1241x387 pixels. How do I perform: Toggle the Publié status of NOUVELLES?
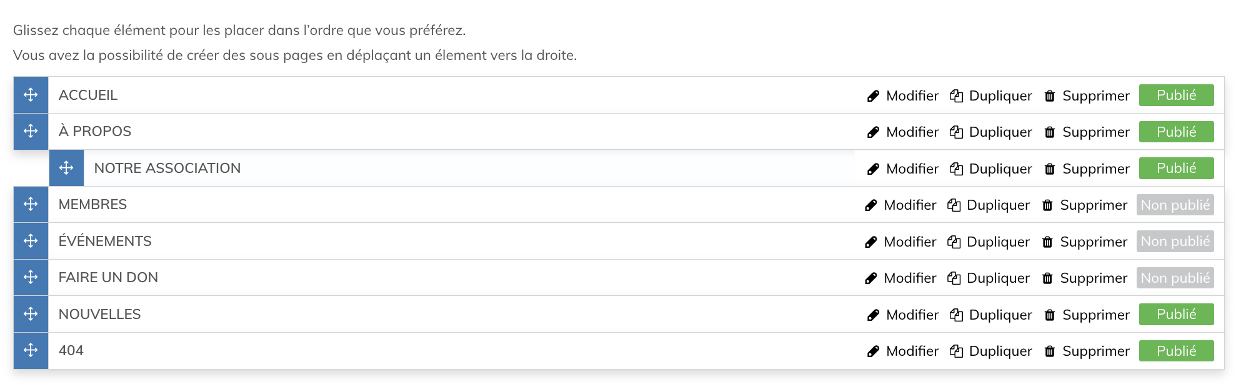coord(1176,315)
